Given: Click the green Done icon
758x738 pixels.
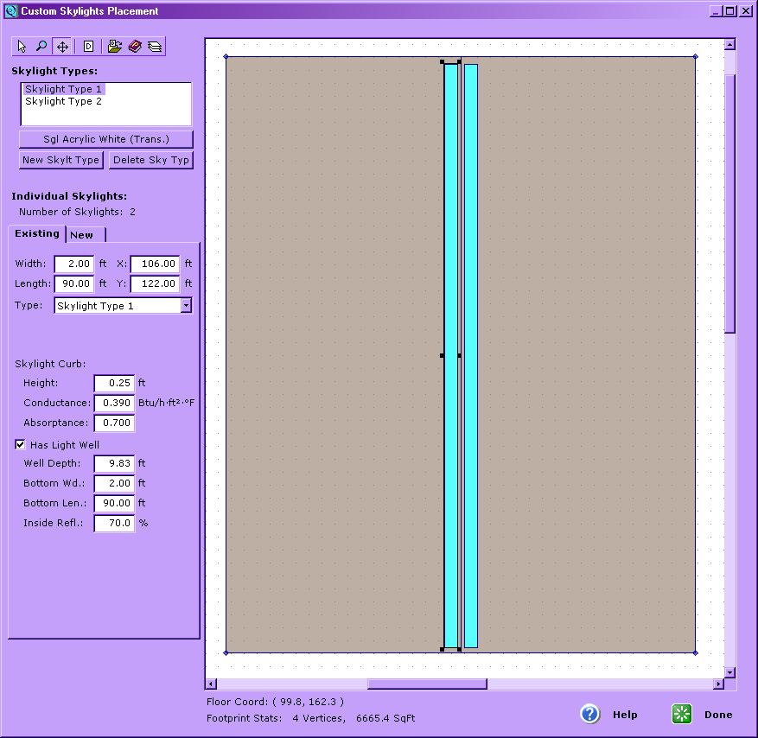Looking at the screenshot, I should click(x=683, y=714).
